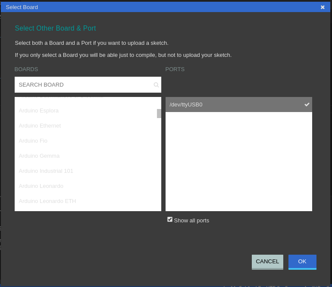Confirm selection with the OK button
The width and height of the screenshot is (332, 287).
click(x=302, y=262)
